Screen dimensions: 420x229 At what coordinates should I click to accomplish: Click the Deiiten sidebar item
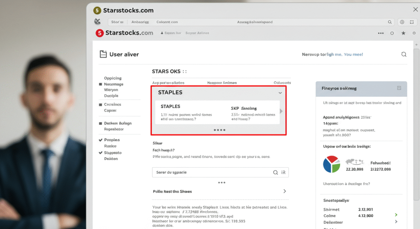pos(111,159)
